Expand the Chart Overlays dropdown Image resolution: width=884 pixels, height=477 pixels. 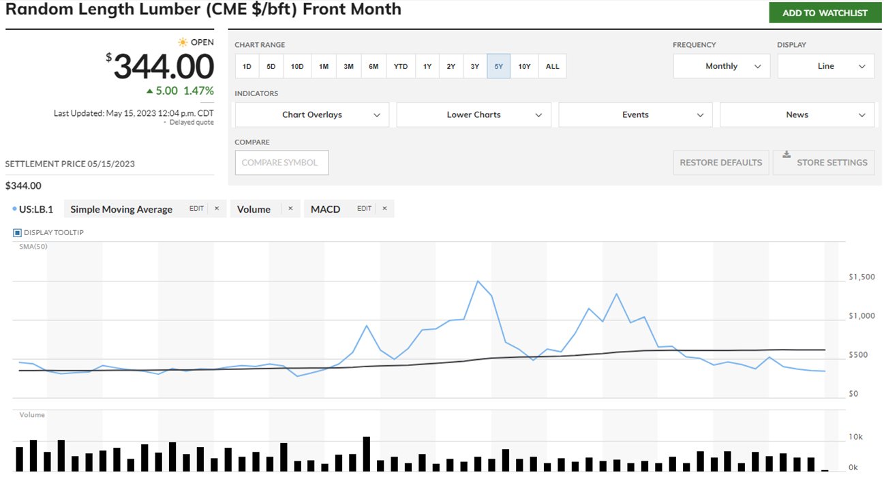pos(312,114)
